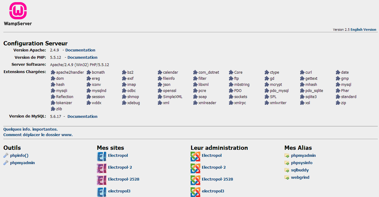Click the wrench icon beside phpinfo()
The image size is (379, 197).
point(6,156)
